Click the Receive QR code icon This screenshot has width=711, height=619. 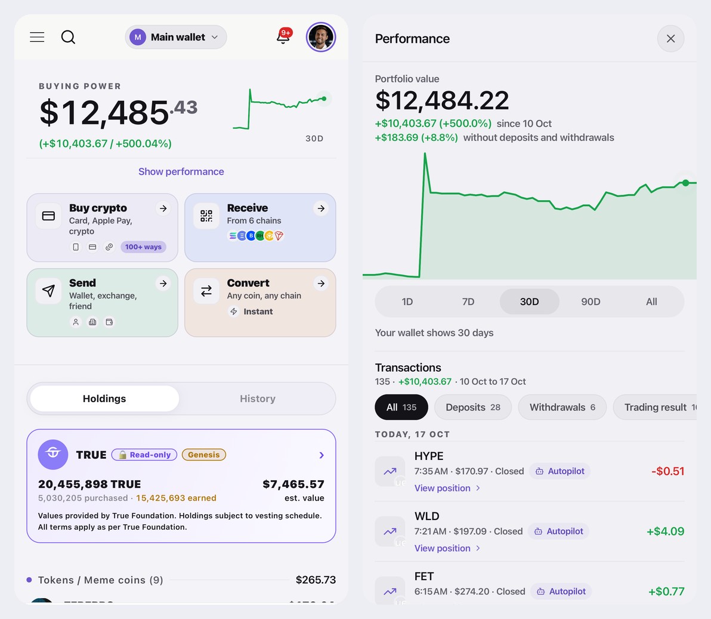206,216
